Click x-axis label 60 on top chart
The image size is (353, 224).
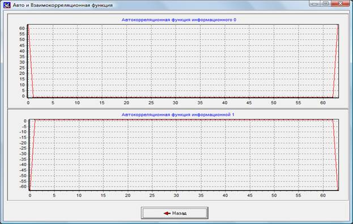tap(323, 103)
